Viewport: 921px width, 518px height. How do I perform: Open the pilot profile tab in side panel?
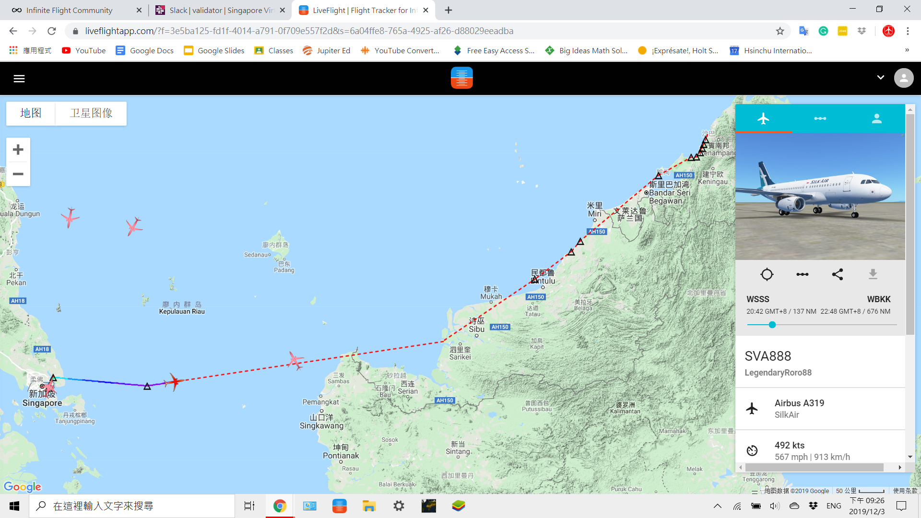tap(876, 118)
